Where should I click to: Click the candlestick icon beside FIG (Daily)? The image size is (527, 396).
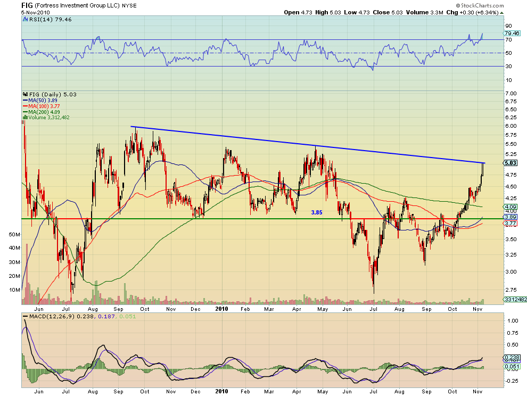(26, 94)
